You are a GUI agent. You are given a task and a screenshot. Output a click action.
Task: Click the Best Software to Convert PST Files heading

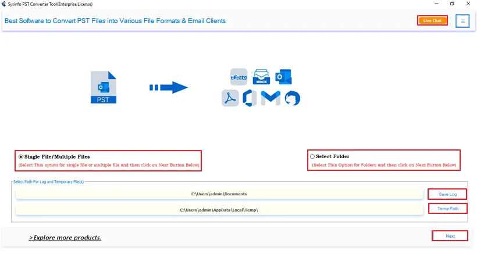[x=115, y=21]
